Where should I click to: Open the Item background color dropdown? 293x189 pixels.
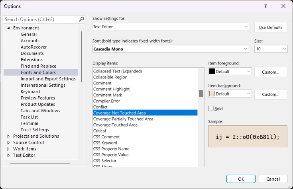(230, 94)
